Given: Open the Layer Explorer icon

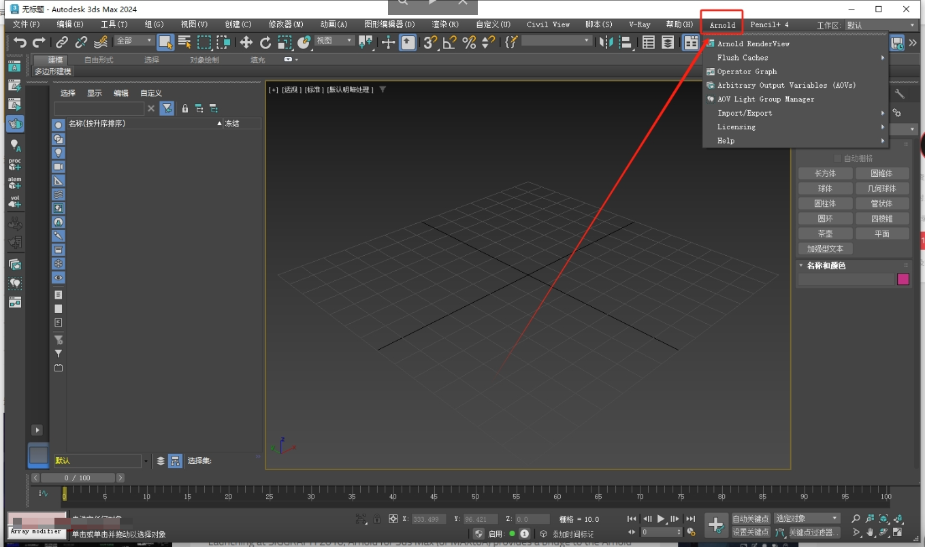Looking at the screenshot, I should pos(668,42).
